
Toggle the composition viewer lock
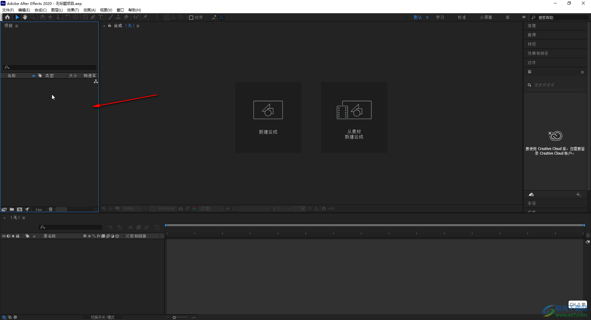point(110,26)
